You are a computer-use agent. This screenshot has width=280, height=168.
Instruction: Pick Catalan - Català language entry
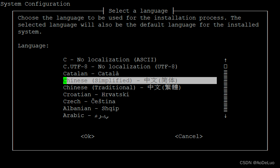[x=91, y=74]
